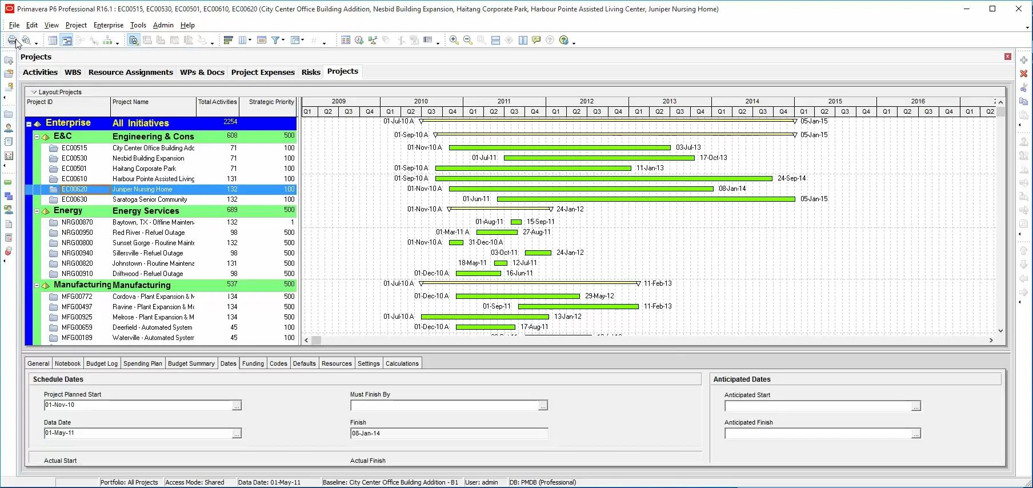Image resolution: width=1033 pixels, height=488 pixels.
Task: Sort by the Total Activities column header
Action: coord(218,106)
